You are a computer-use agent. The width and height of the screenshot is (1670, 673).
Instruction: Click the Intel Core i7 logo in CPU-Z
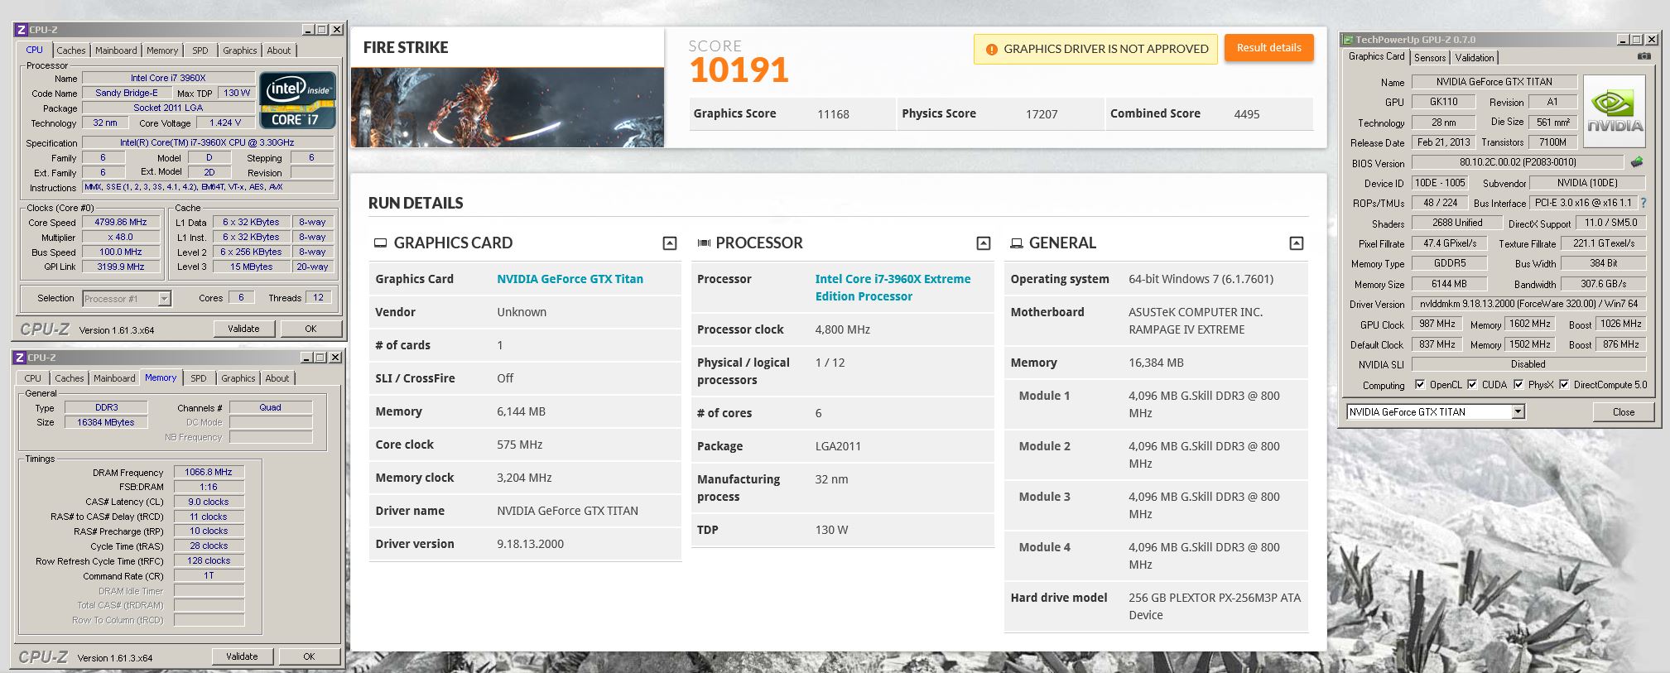[297, 100]
